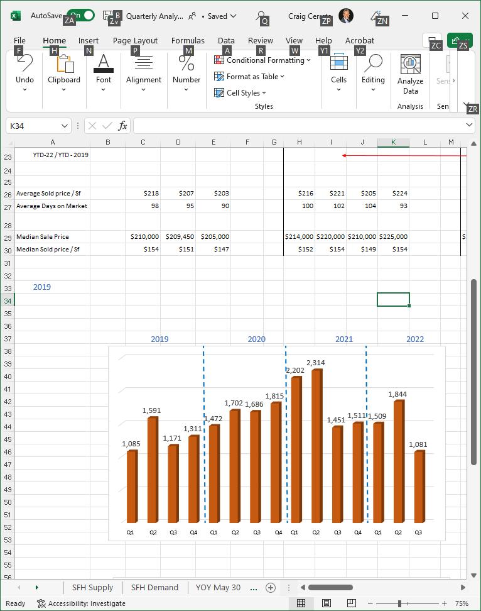Click zoom in plus button
The height and width of the screenshot is (611, 481).
click(x=445, y=603)
